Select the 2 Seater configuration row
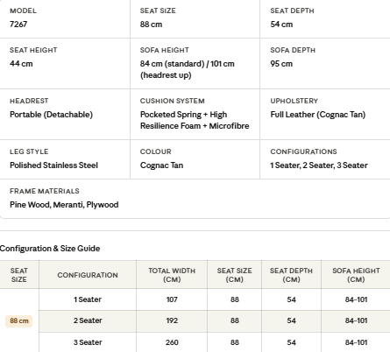390x352 pixels. point(215,321)
